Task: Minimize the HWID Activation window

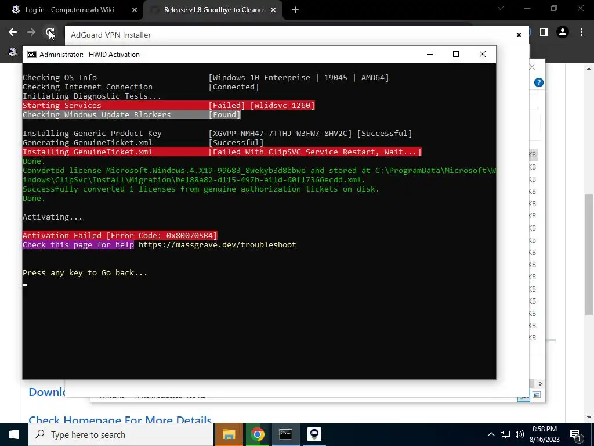Action: 430,54
